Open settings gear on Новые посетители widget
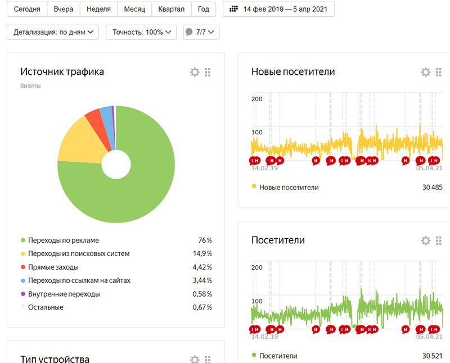The width and height of the screenshot is (450, 363). click(x=426, y=72)
